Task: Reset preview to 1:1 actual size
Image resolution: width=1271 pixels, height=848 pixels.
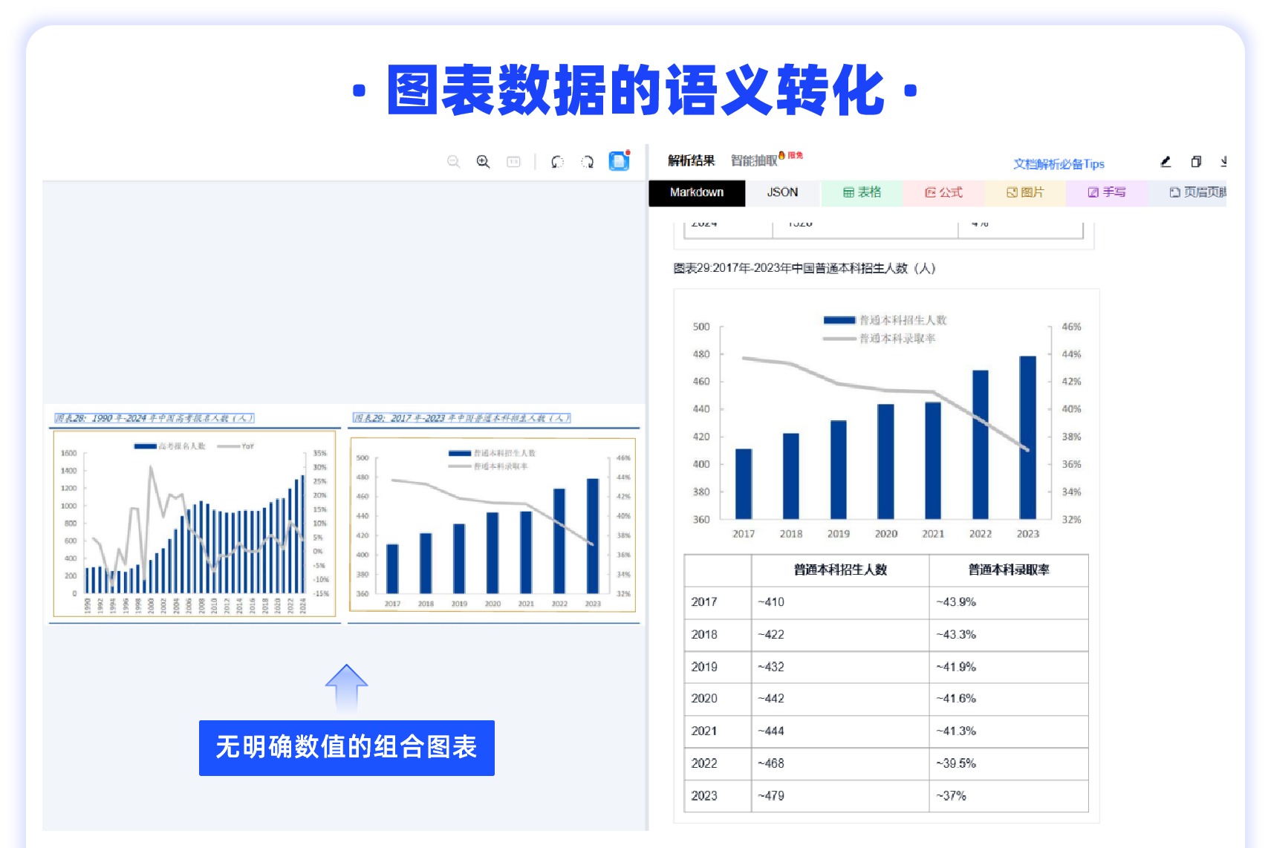Action: click(513, 161)
